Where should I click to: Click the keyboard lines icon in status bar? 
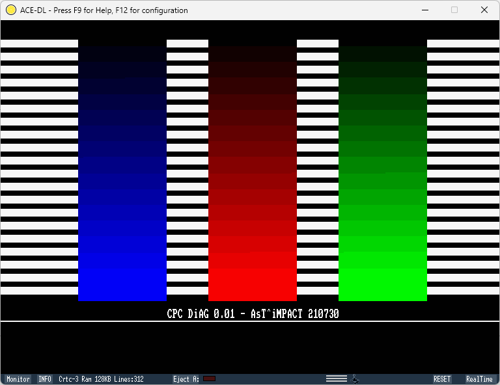pos(337,378)
